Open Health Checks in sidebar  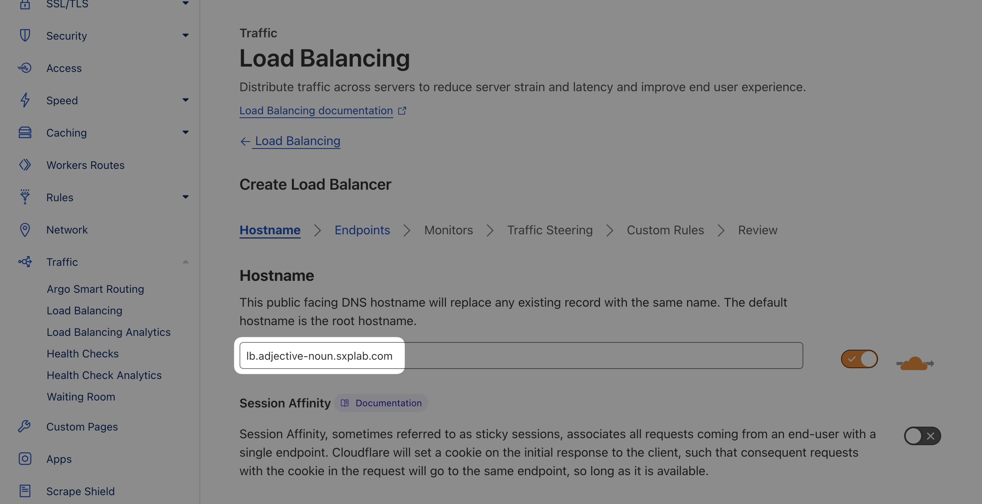click(83, 354)
